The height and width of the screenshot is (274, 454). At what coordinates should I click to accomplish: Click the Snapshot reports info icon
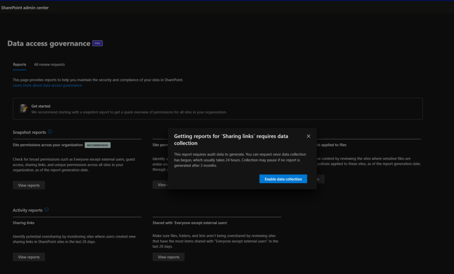(x=50, y=132)
